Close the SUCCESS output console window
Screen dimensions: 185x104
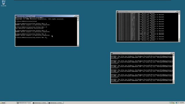pyautogui.click(x=173, y=53)
